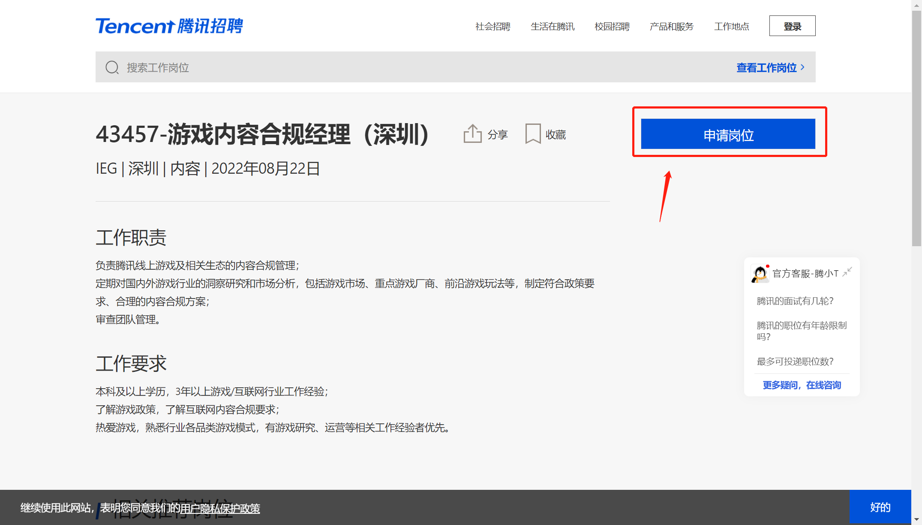
Task: Click the 审查团队管理 line
Action: pos(128,320)
